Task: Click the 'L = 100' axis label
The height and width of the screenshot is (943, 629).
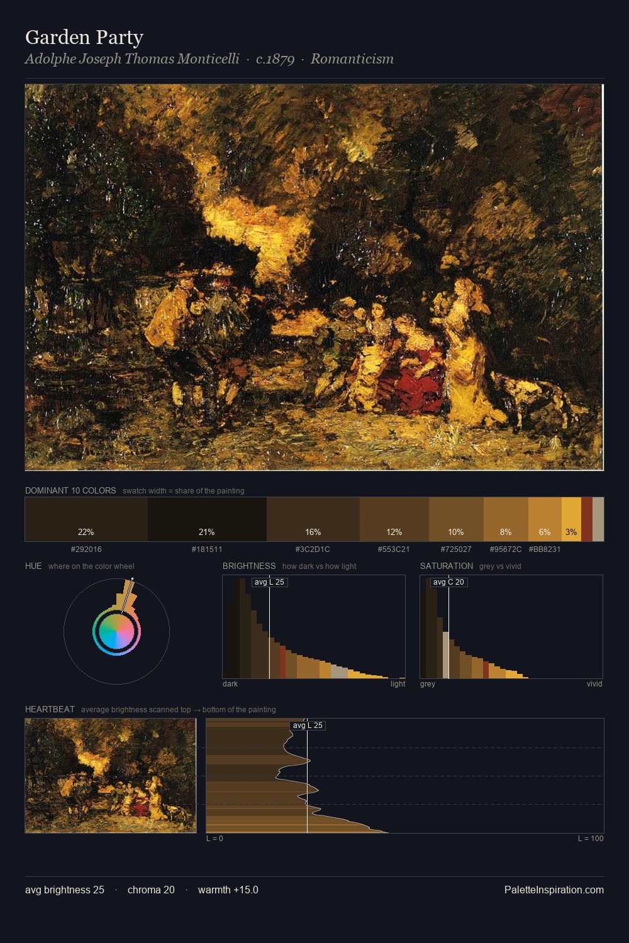Action: (x=591, y=839)
